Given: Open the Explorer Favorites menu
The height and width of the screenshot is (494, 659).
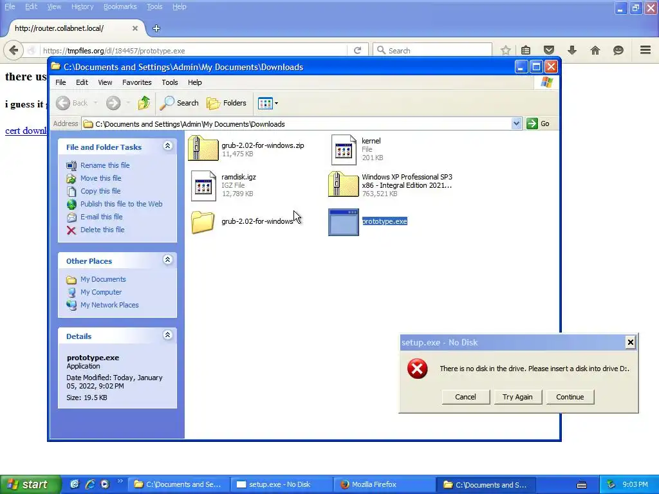Looking at the screenshot, I should 136,82.
